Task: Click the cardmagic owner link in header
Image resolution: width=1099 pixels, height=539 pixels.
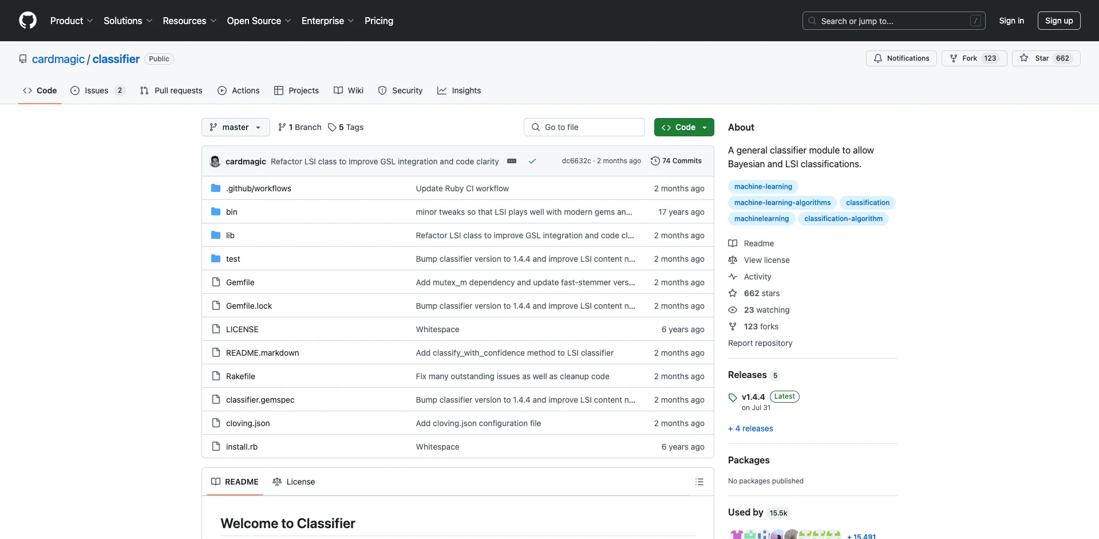Action: click(58, 59)
